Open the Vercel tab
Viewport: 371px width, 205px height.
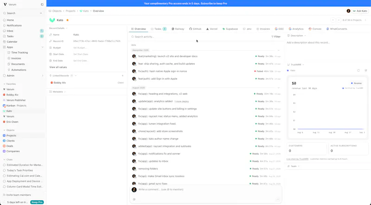212,29
